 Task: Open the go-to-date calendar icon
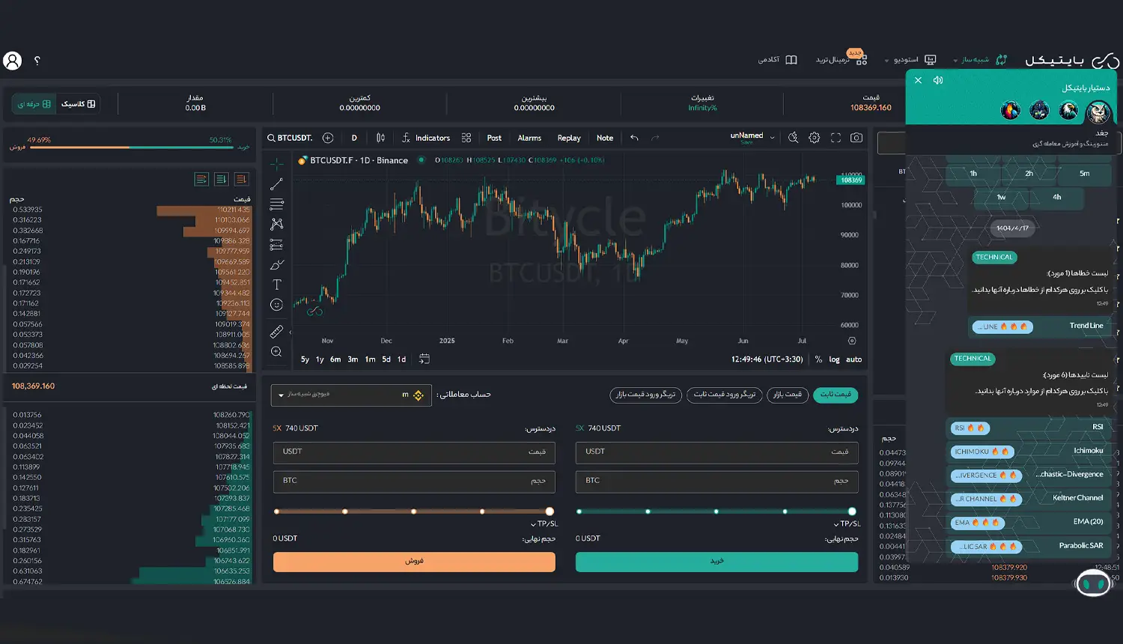tap(424, 359)
